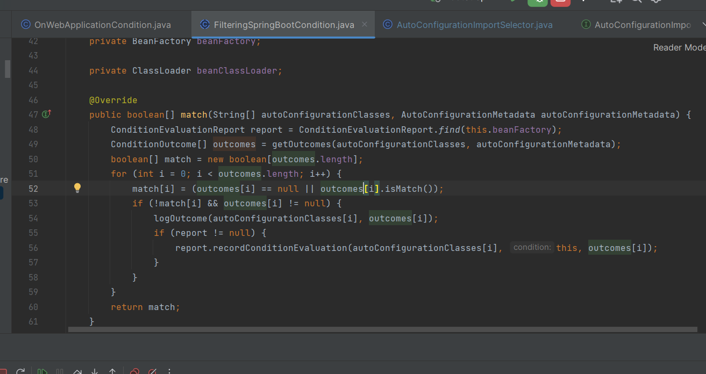This screenshot has height=374, width=706.
Task: Expand the hidden editor tabs chevron
Action: click(x=703, y=25)
